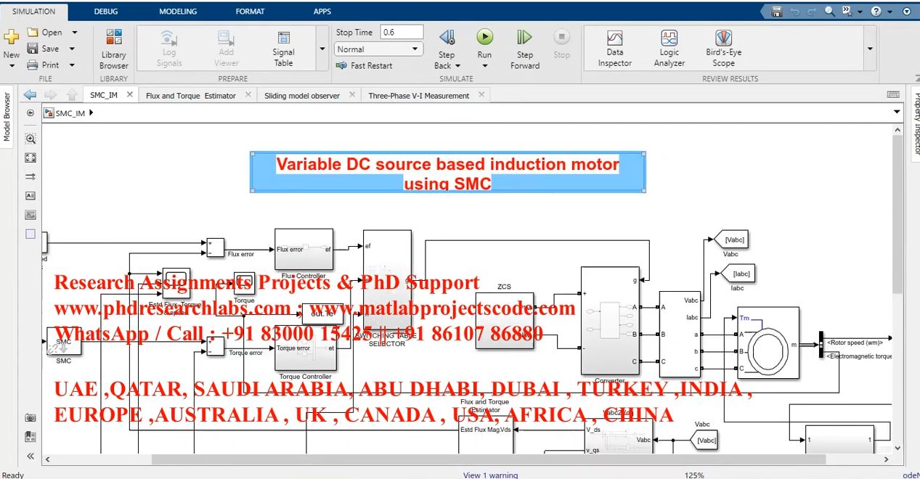Click the View 1 warning link
Image resolution: width=920 pixels, height=479 pixels.
490,475
